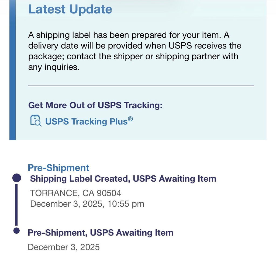Click the blue vertical bar beside Latest Update
This screenshot has width=276, height=262.
tap(12, 70)
